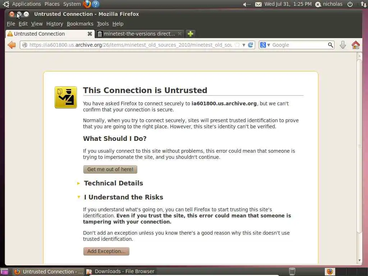The height and width of the screenshot is (276, 368).
Task: Select the Untrusted Connection tab
Action: 50,34
